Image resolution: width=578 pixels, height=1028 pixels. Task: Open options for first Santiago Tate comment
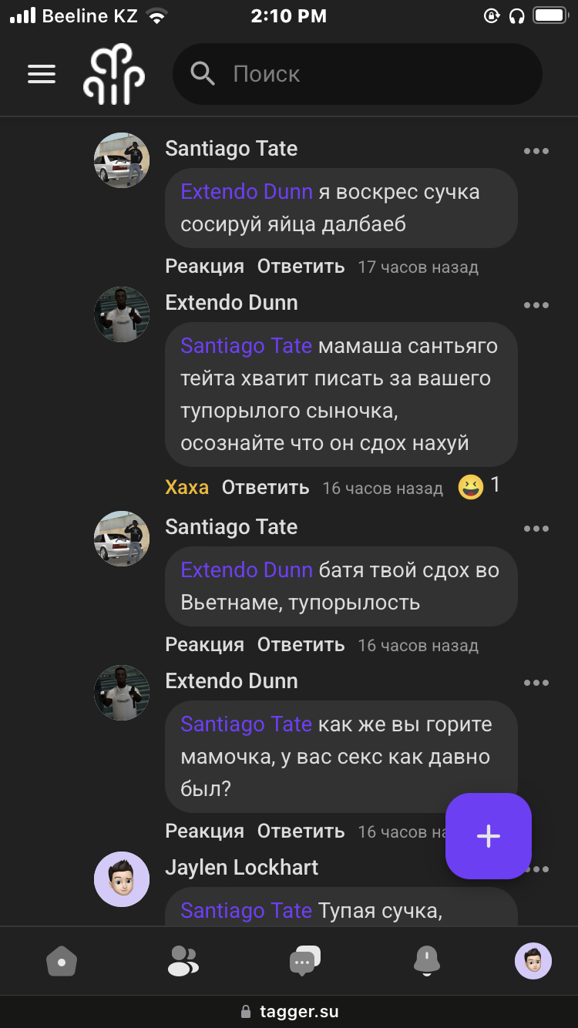coord(536,151)
